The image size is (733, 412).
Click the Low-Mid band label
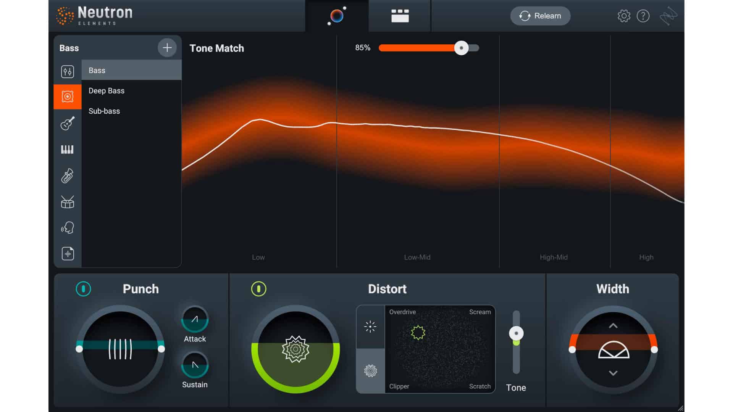(x=417, y=257)
